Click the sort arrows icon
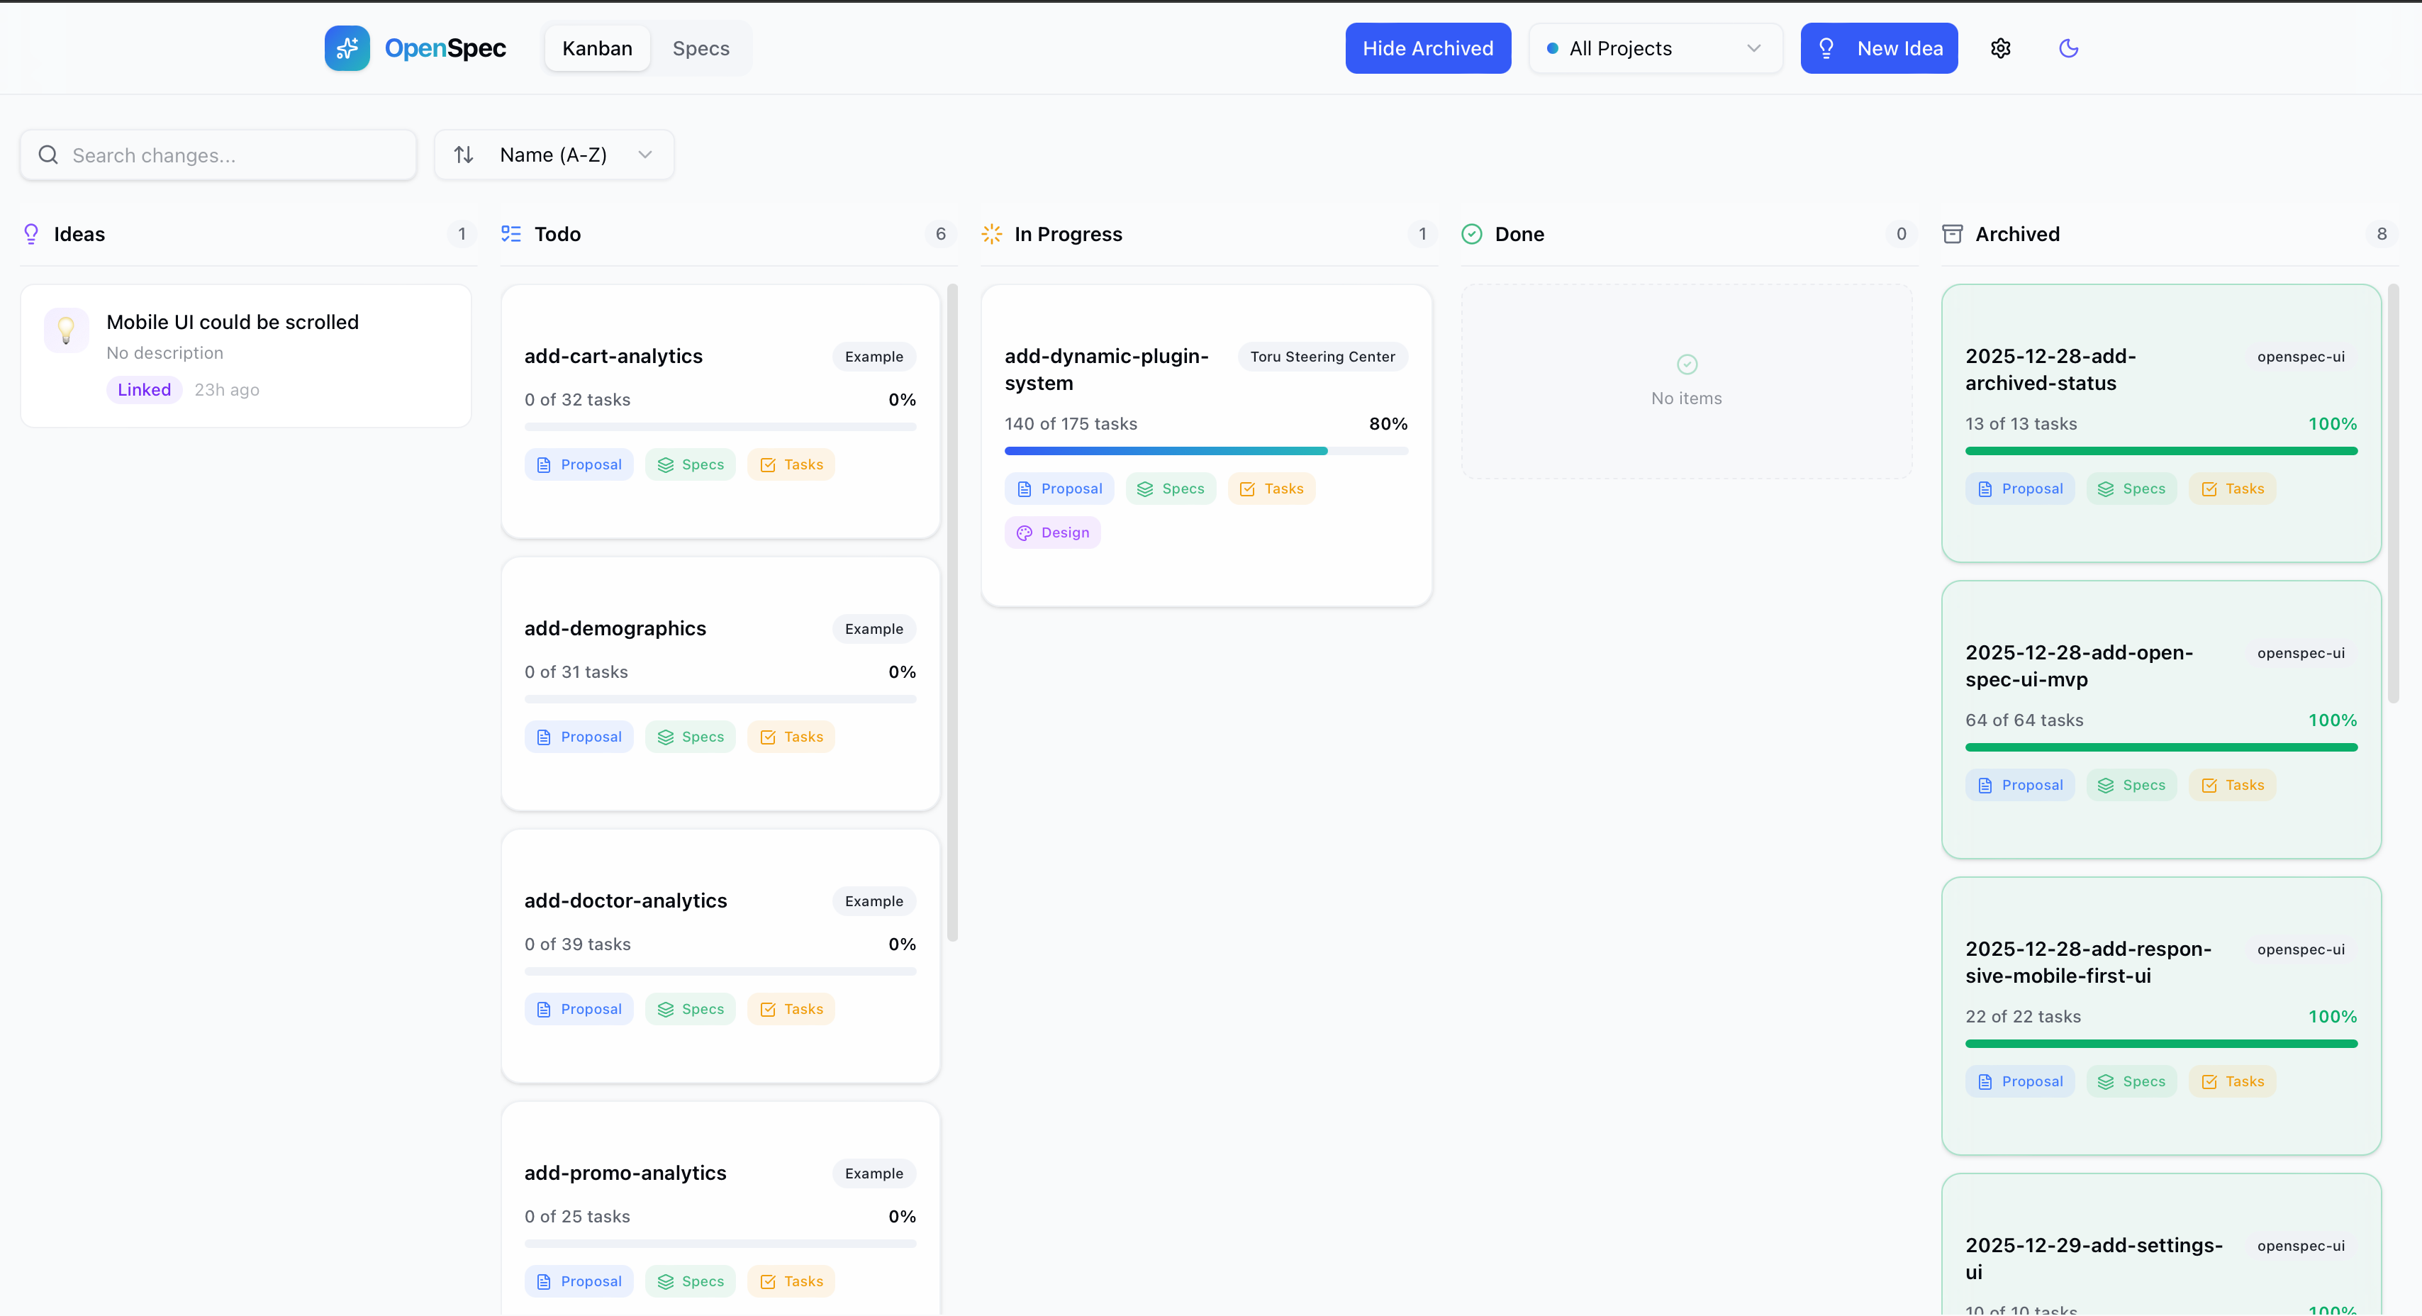This screenshot has height=1316, width=2422. click(x=464, y=154)
